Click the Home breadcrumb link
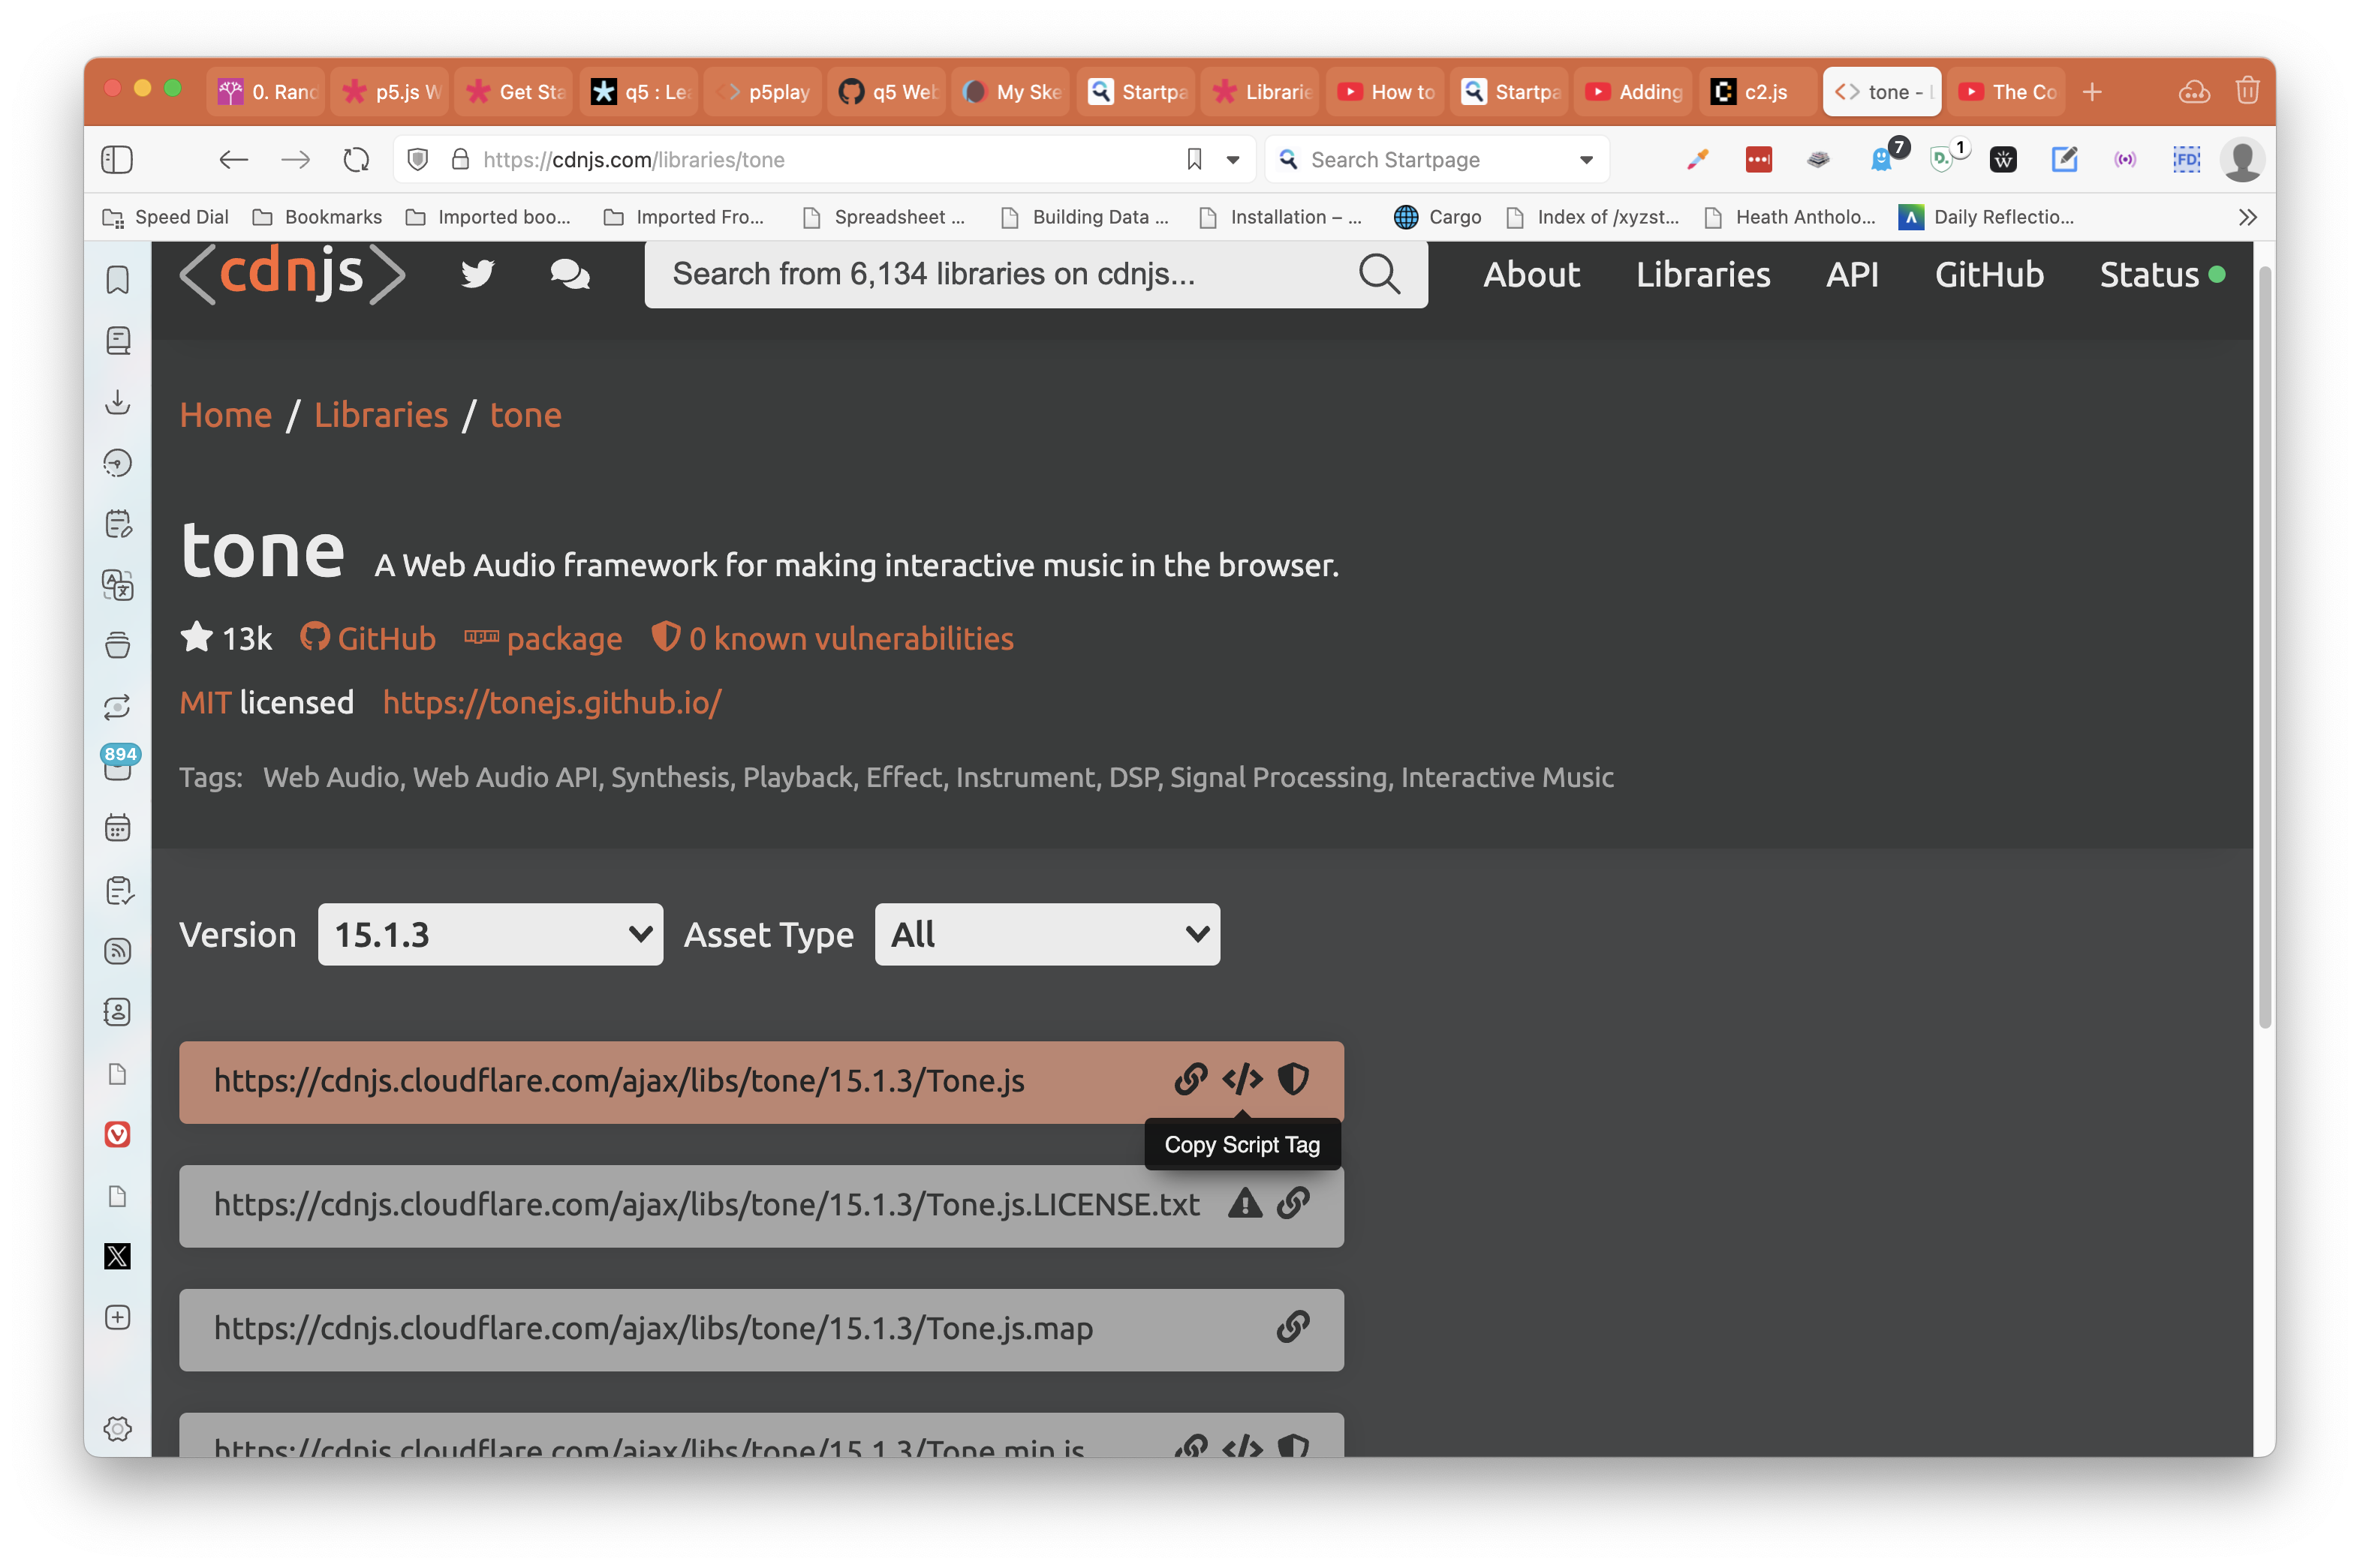2360x1568 pixels. click(225, 415)
